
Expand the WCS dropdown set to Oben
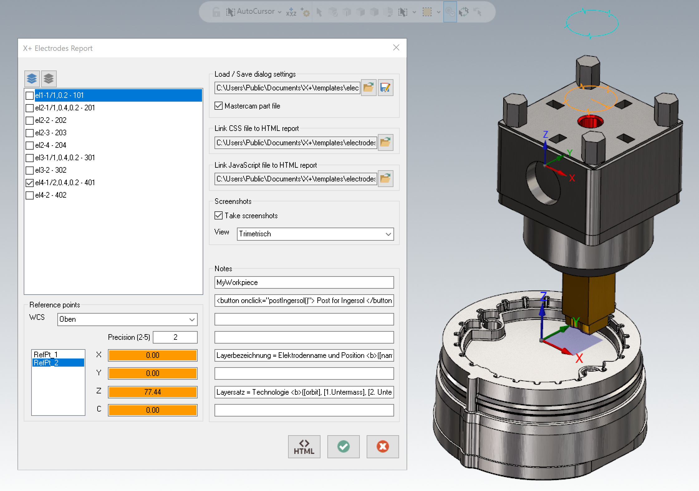coord(127,319)
